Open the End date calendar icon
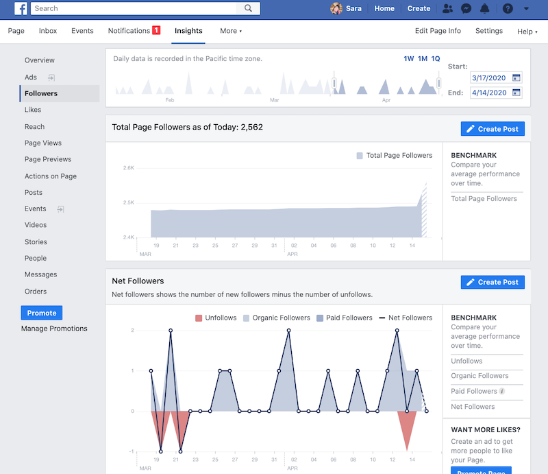Screen dimensions: 548x474 516,93
